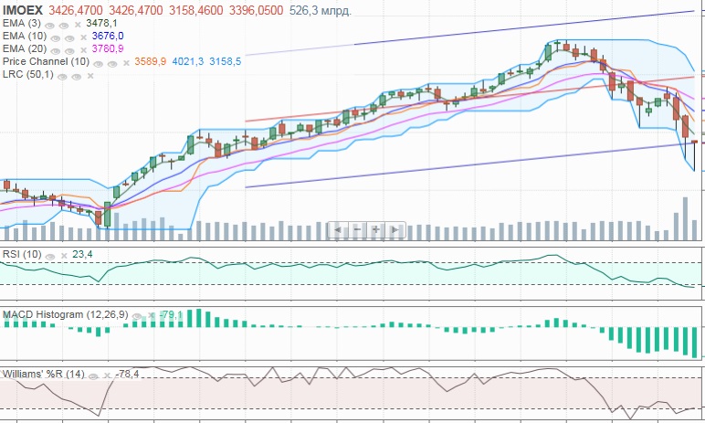Hide the RSI (10) indicator via eye icon

point(50,257)
